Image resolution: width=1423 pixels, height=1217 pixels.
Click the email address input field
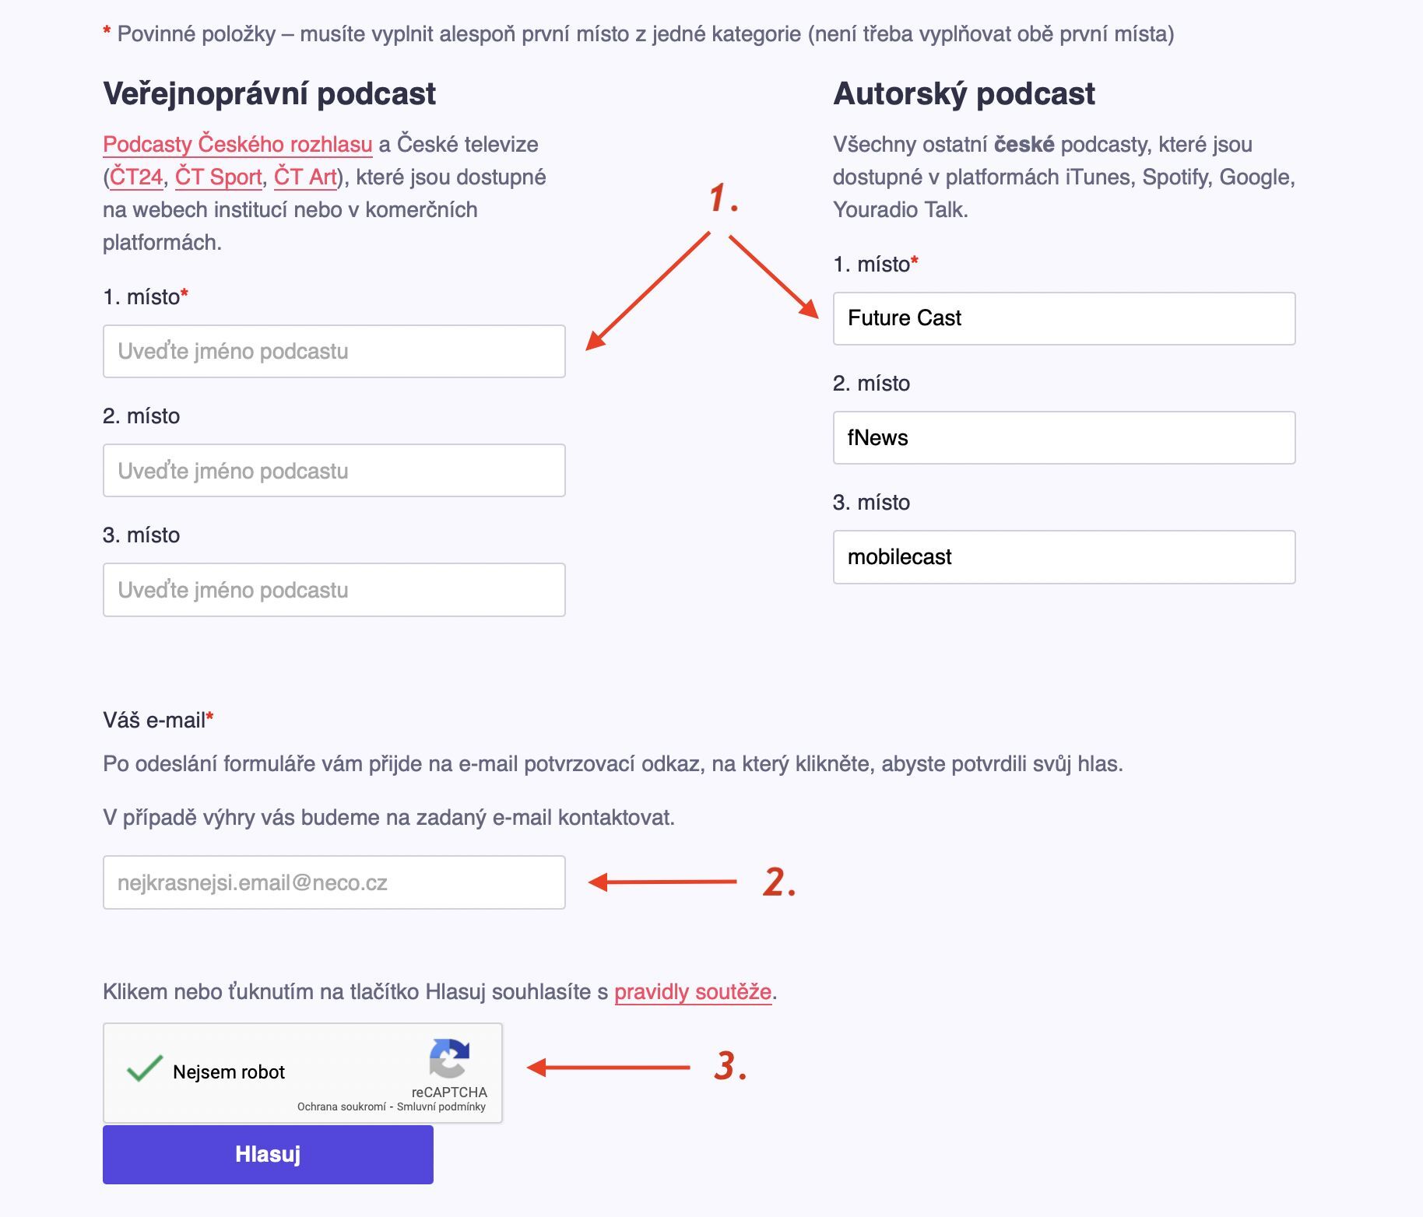333,882
